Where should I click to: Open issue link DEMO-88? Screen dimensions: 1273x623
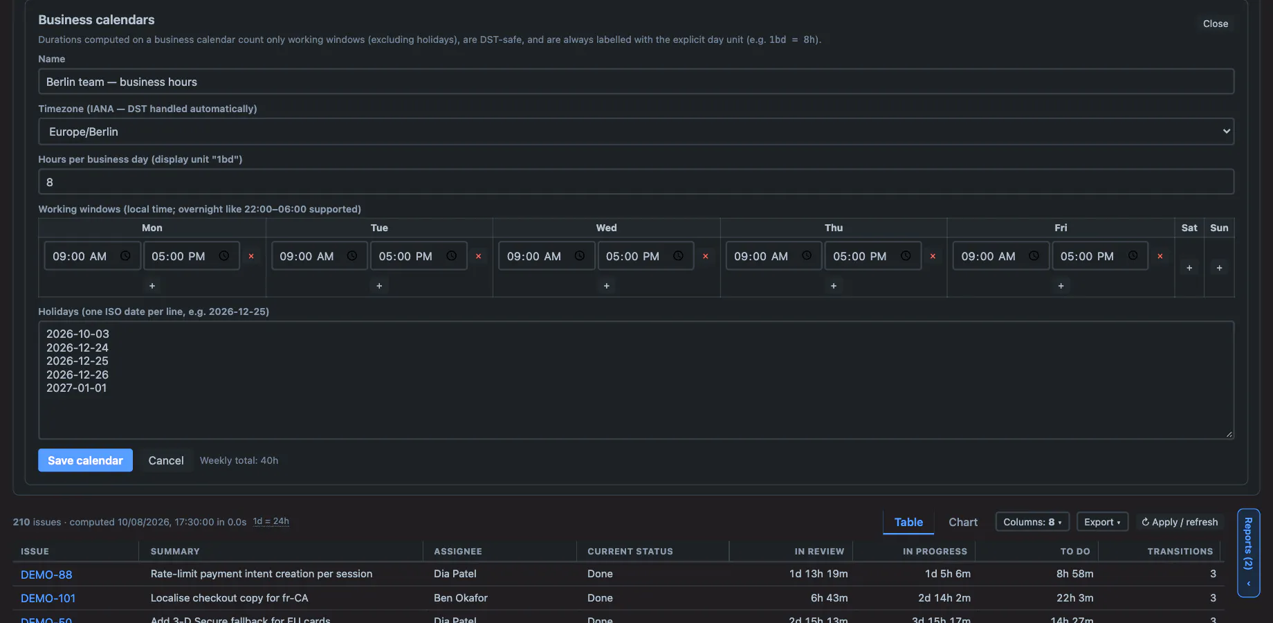46,575
